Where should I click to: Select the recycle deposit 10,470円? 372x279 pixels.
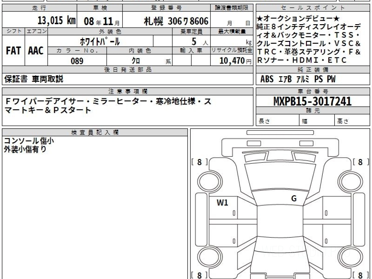tap(236, 61)
